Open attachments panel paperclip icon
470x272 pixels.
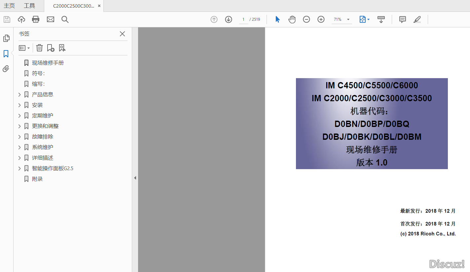[6, 69]
